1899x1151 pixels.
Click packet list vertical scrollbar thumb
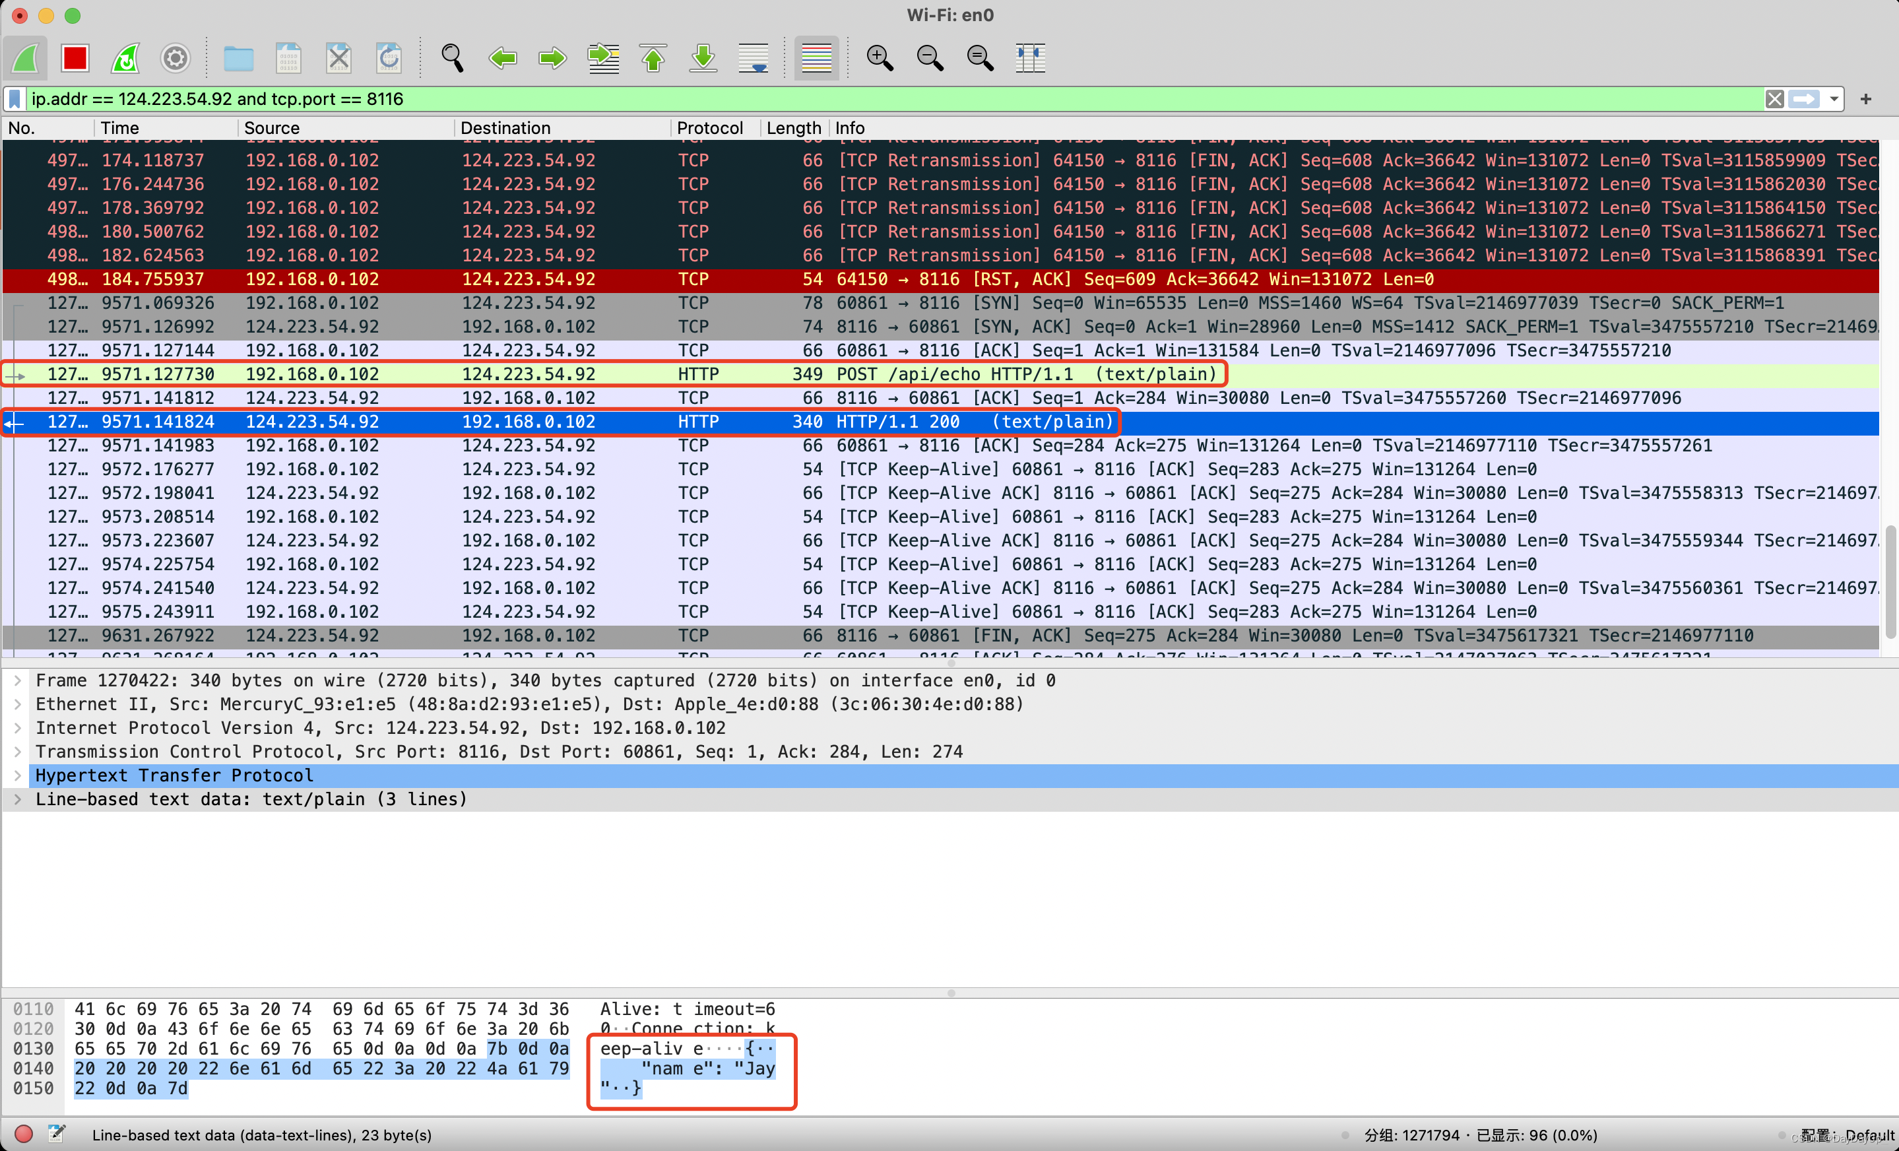click(x=1890, y=582)
